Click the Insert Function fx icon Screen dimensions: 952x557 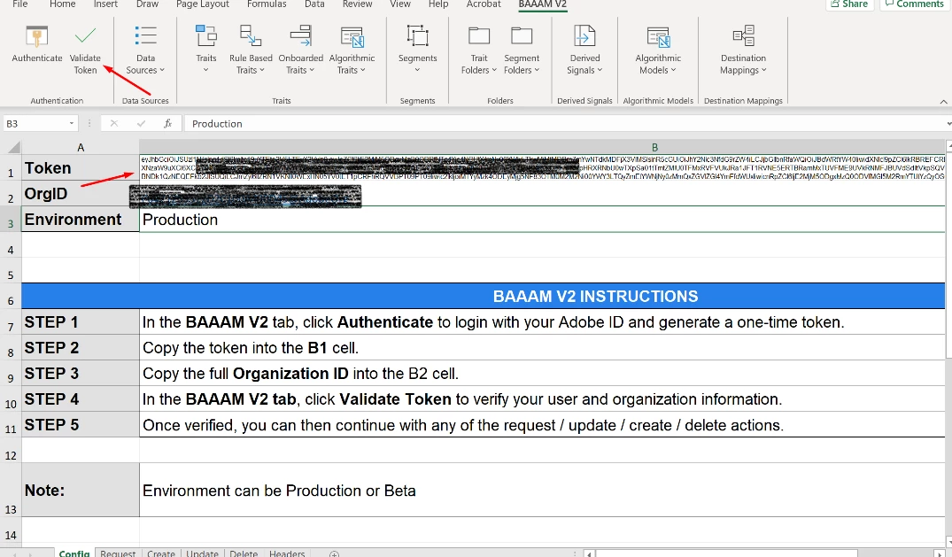167,123
